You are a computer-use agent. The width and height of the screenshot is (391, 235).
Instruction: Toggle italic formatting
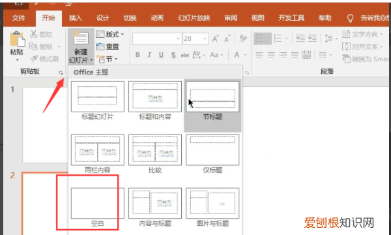point(149,55)
